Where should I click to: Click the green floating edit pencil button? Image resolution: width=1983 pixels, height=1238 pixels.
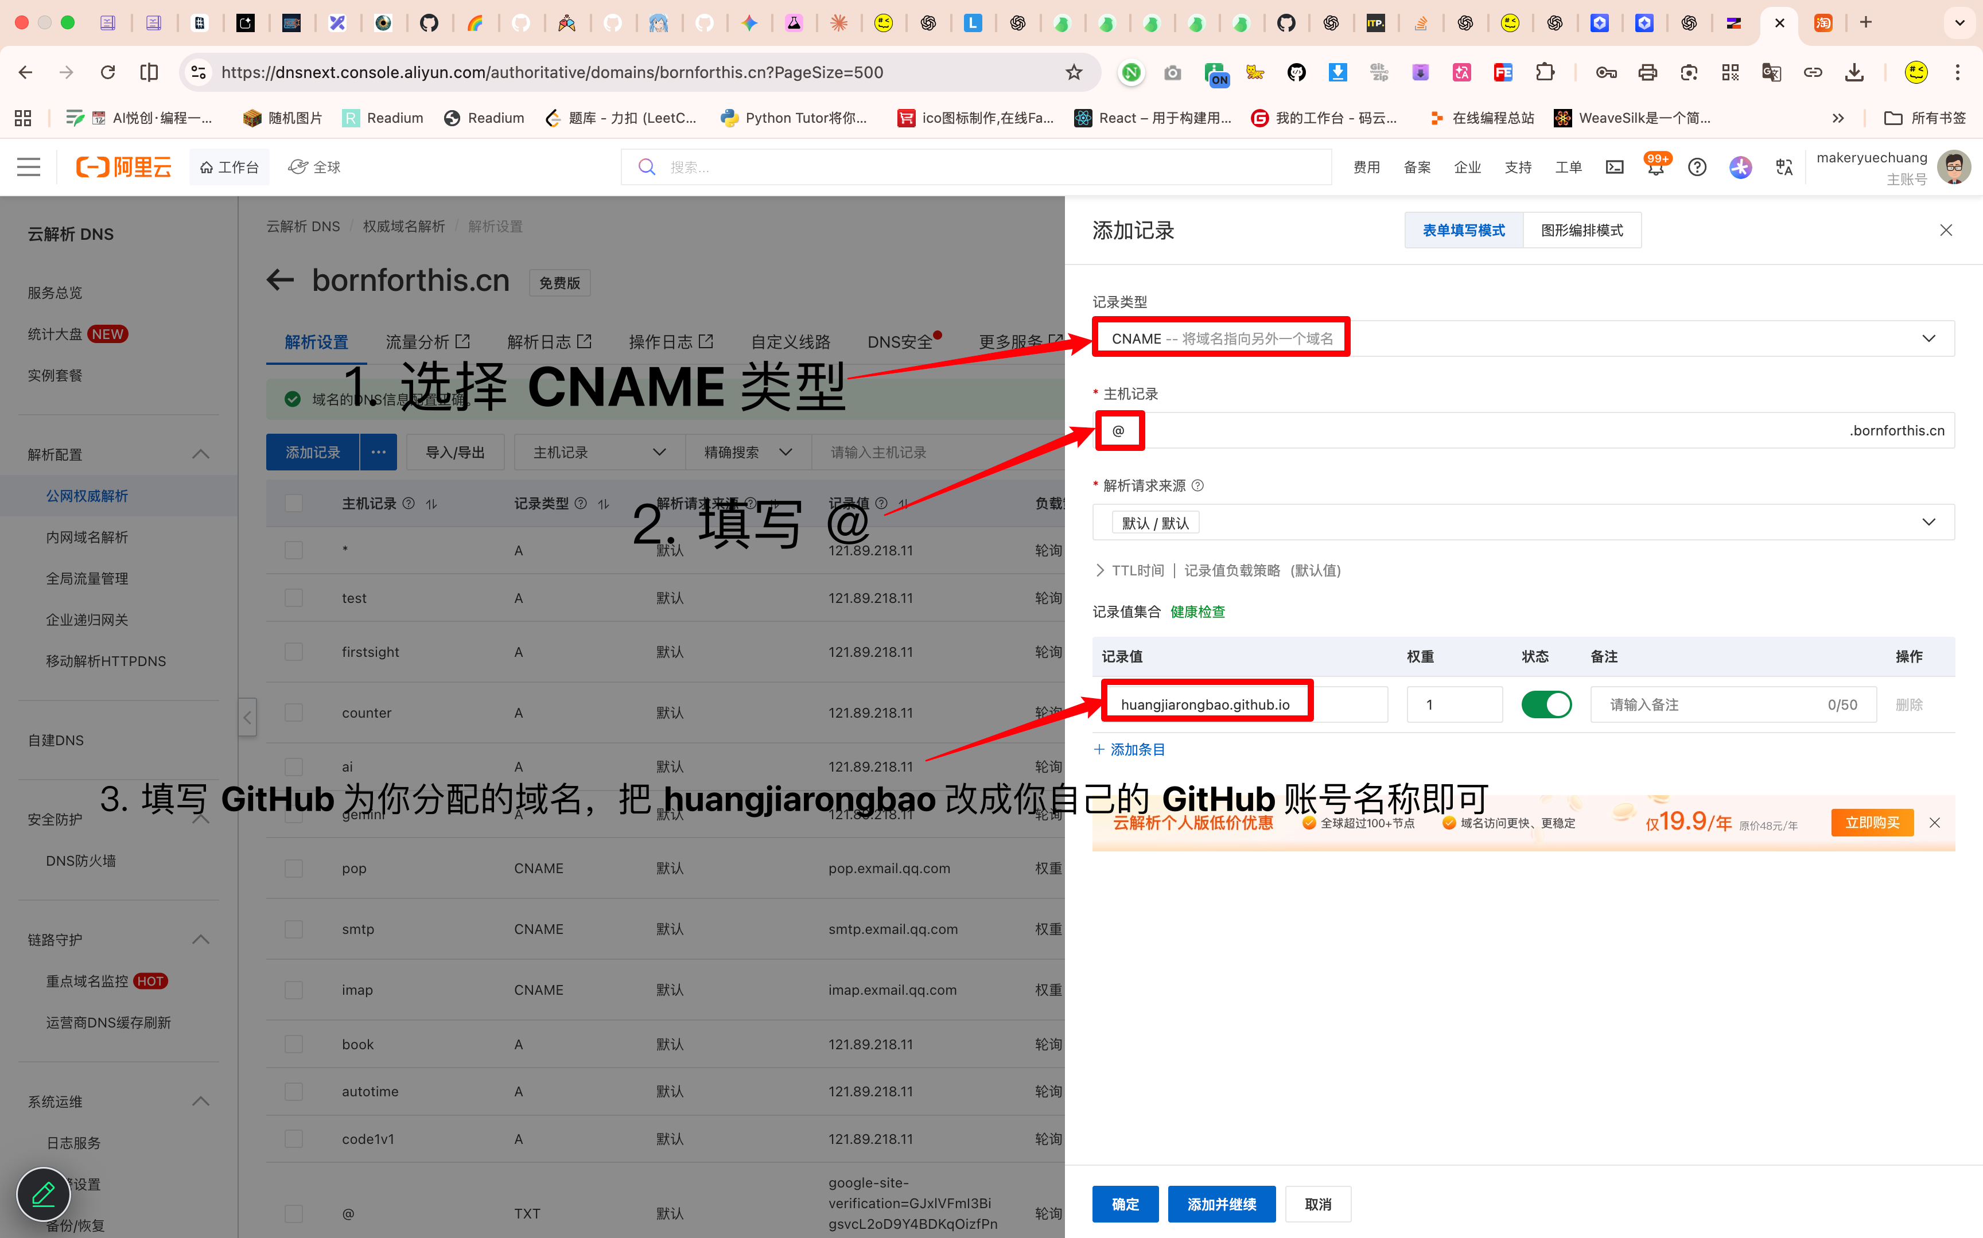(x=44, y=1194)
